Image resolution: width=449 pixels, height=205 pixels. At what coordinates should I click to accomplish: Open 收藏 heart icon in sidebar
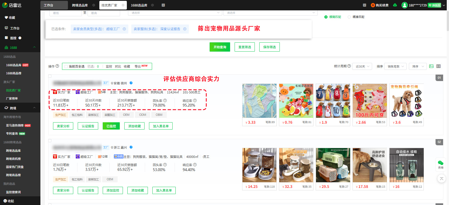(6, 17)
